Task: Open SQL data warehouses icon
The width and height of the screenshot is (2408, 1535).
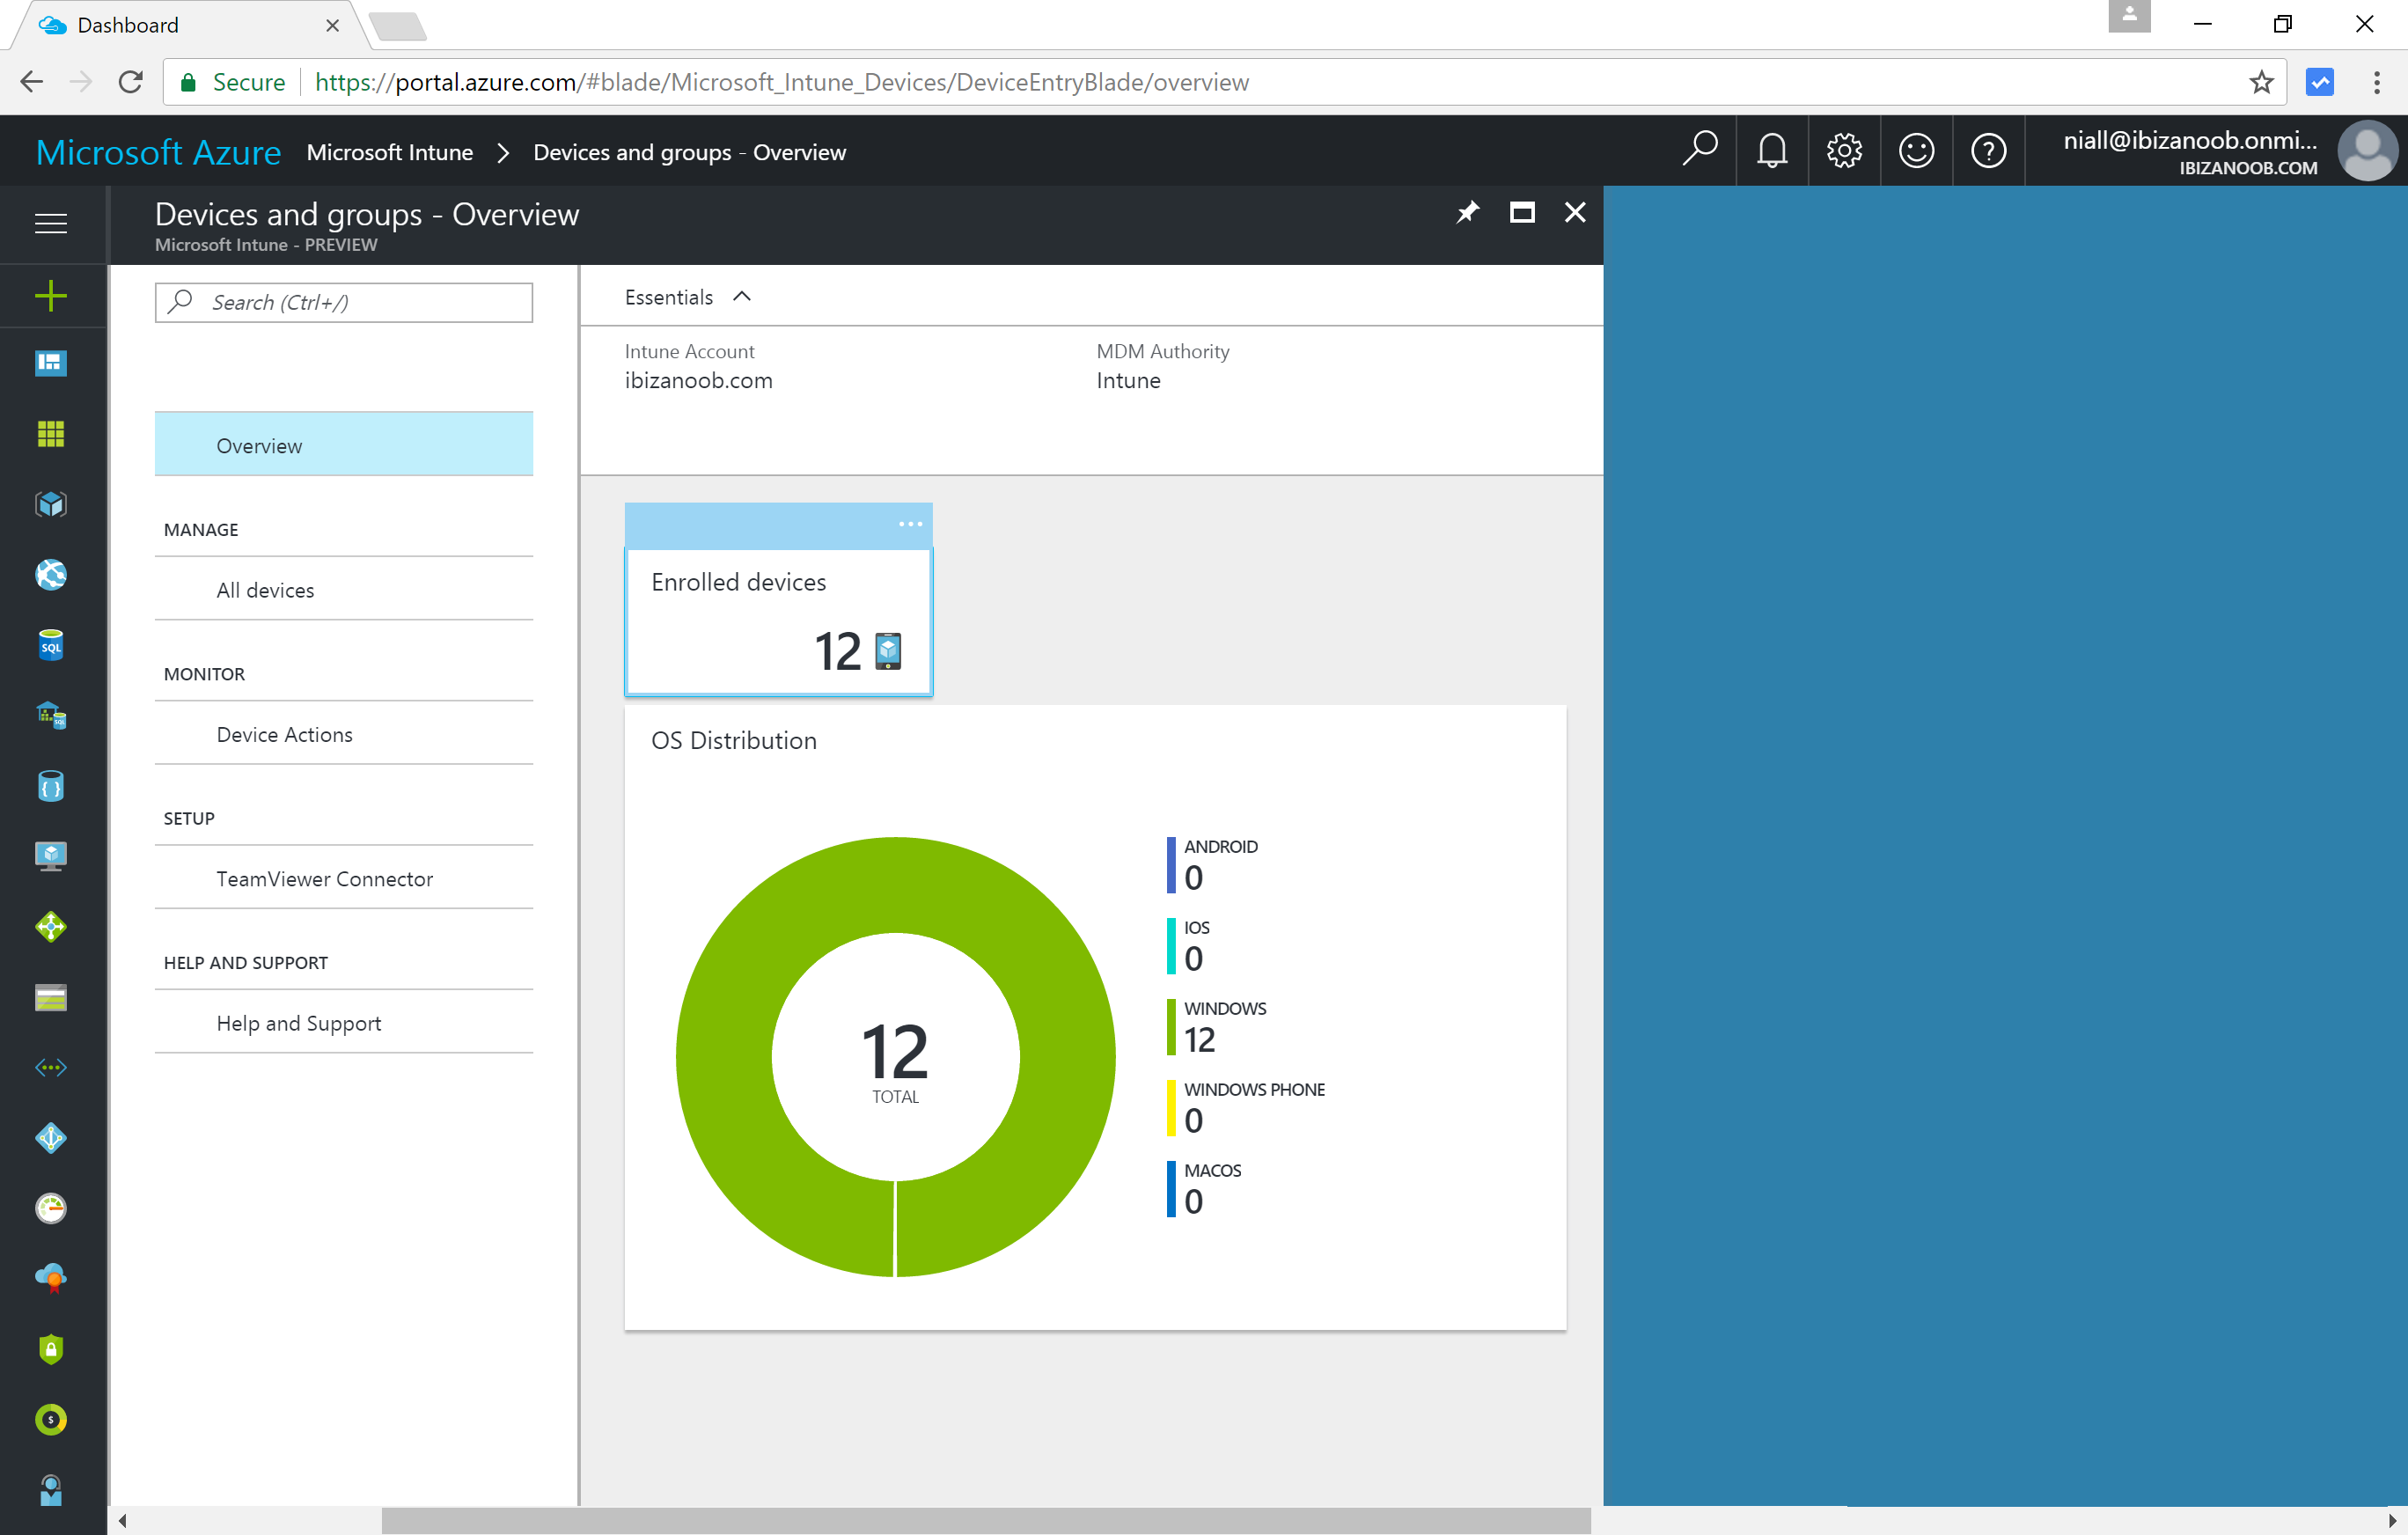Action: coord(51,716)
